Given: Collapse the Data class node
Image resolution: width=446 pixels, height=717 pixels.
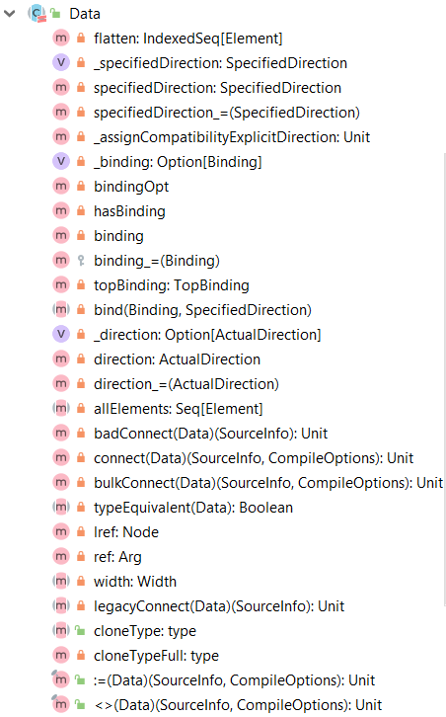Looking at the screenshot, I should pos(9,14).
